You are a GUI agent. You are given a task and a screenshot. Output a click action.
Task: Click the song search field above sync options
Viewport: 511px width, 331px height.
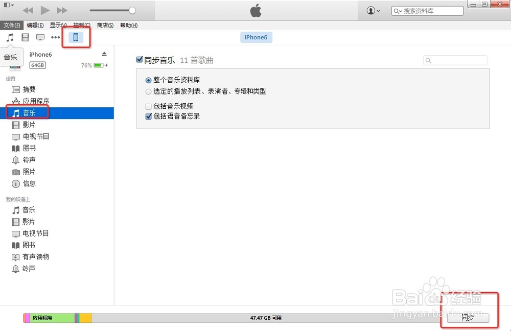[454, 60]
